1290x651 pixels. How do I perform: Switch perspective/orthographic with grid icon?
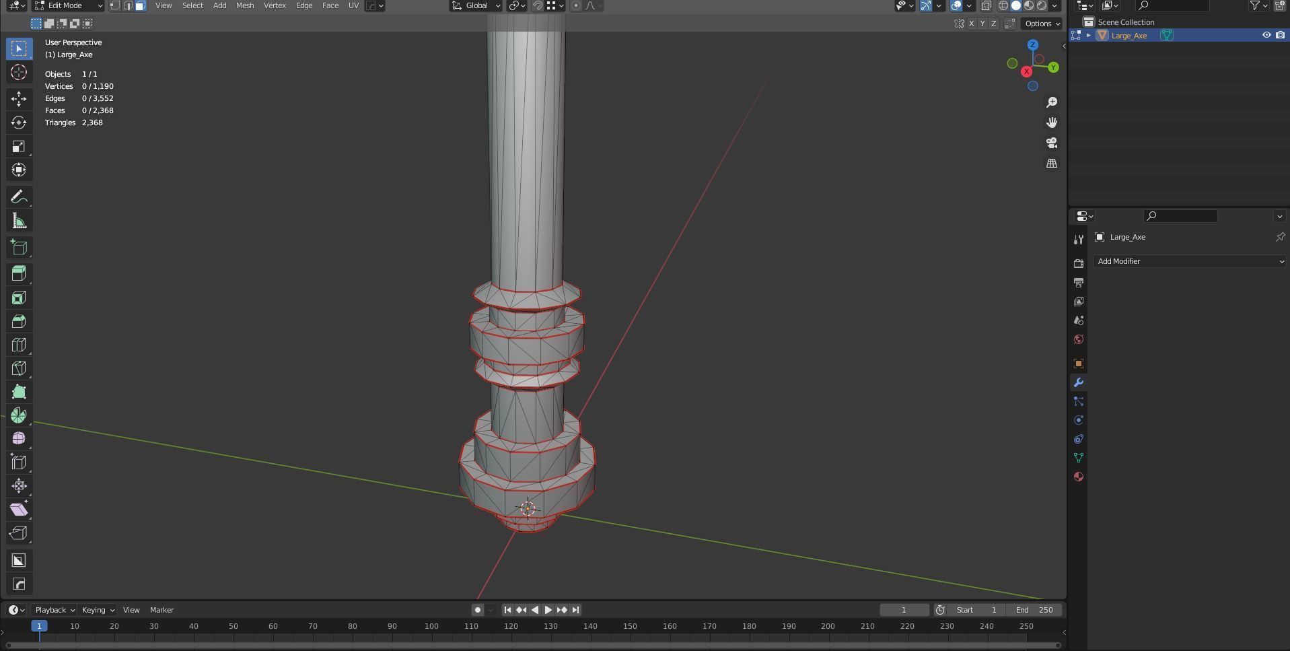point(1052,163)
